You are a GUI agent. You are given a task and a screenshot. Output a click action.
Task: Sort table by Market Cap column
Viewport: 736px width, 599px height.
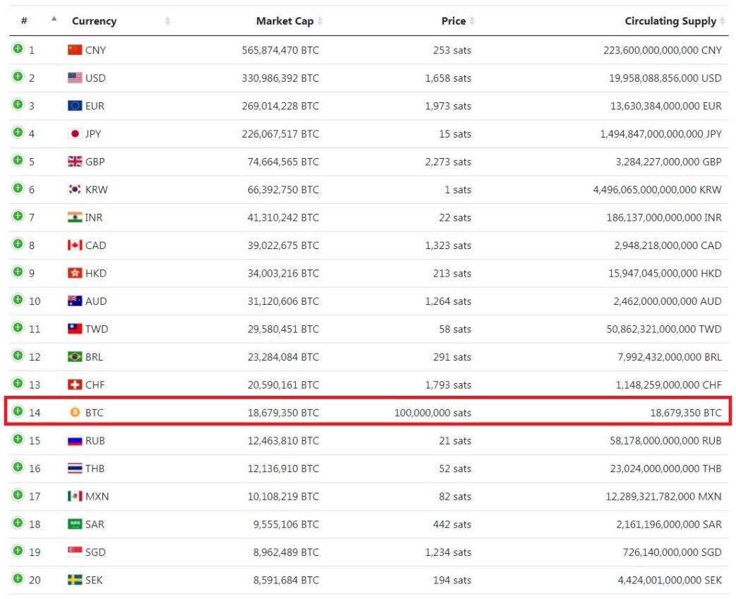(284, 21)
